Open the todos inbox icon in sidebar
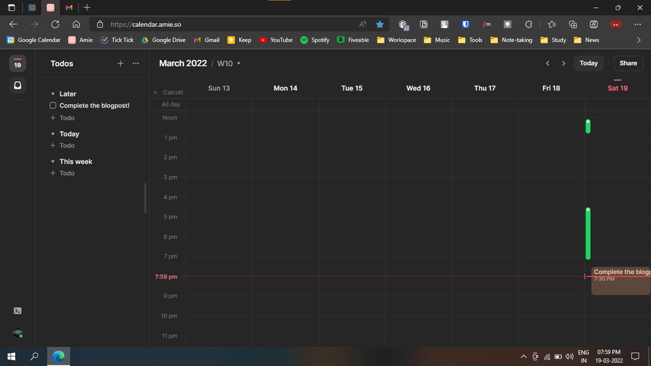Viewport: 651px width, 366px height. (x=17, y=86)
